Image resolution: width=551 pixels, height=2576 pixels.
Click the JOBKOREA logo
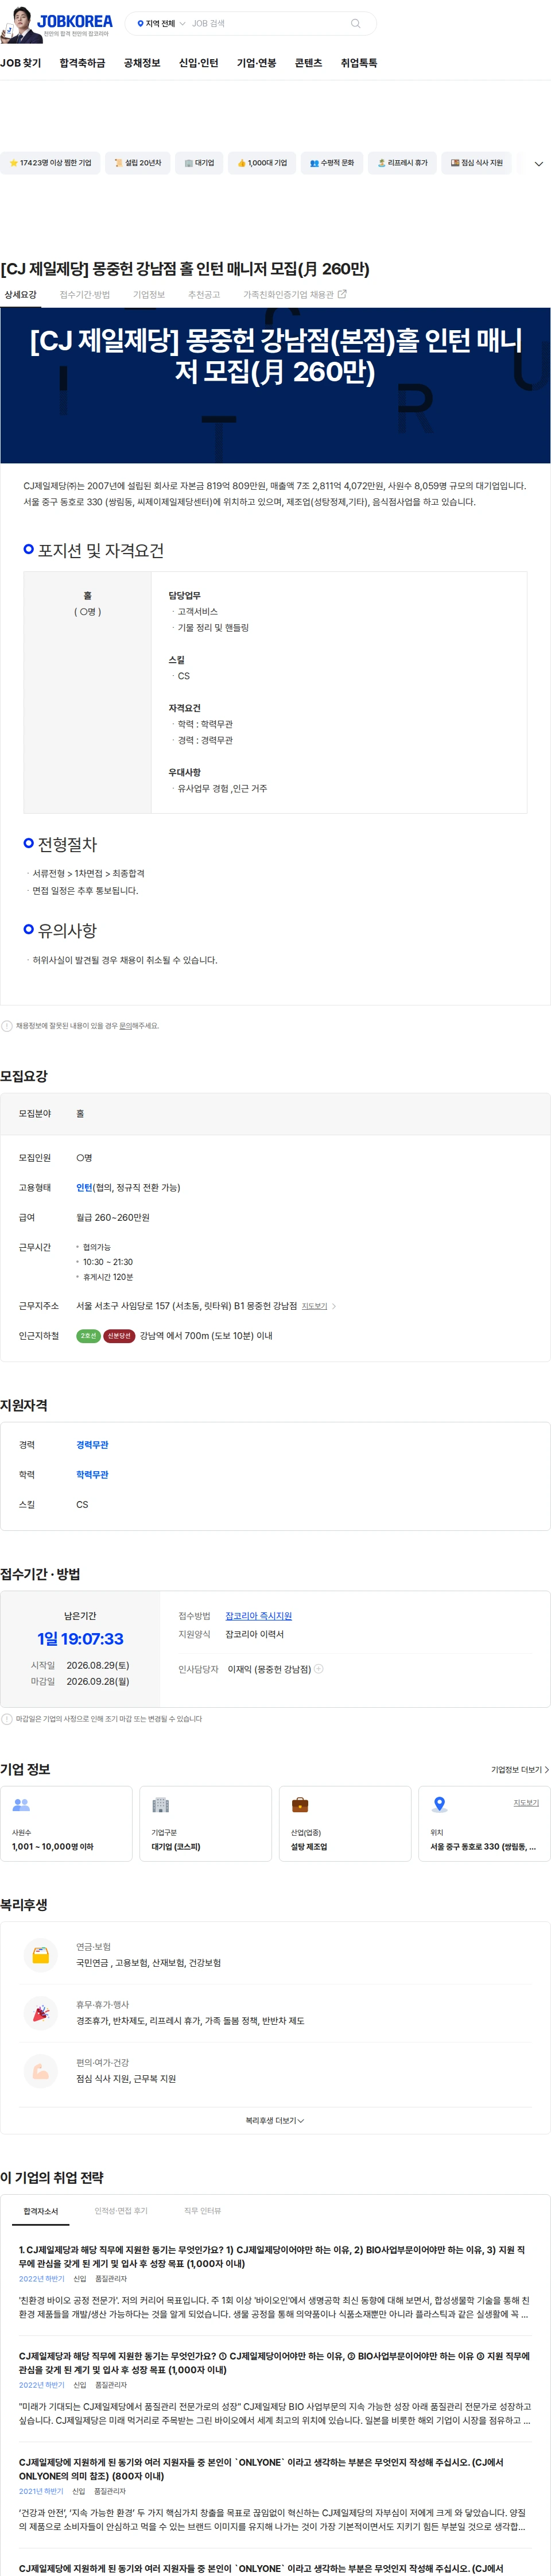(x=75, y=21)
